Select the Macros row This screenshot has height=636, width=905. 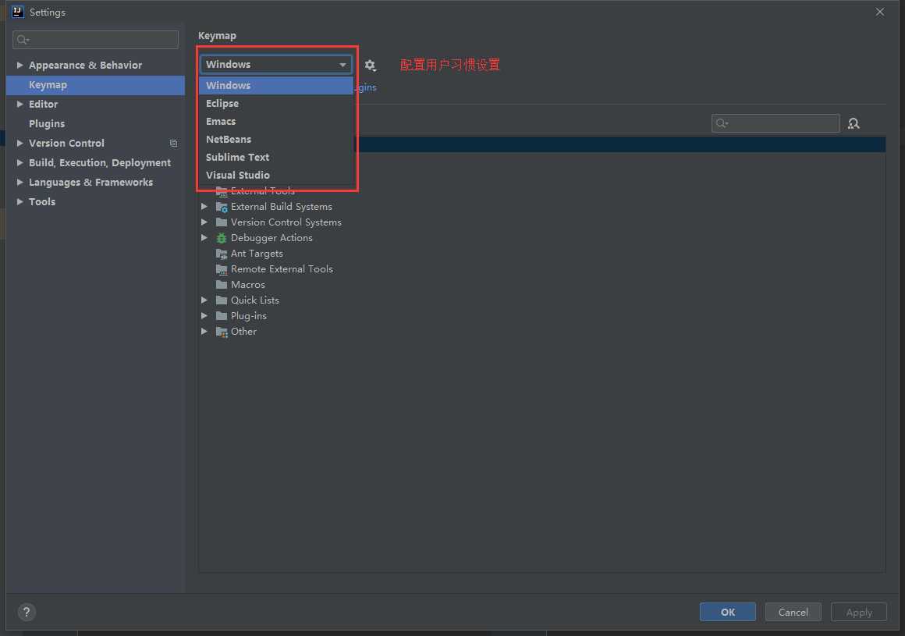[541, 285]
